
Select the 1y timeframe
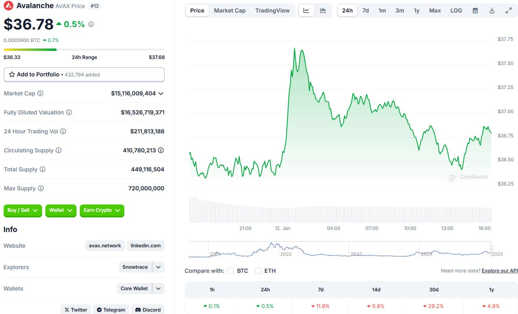[416, 11]
